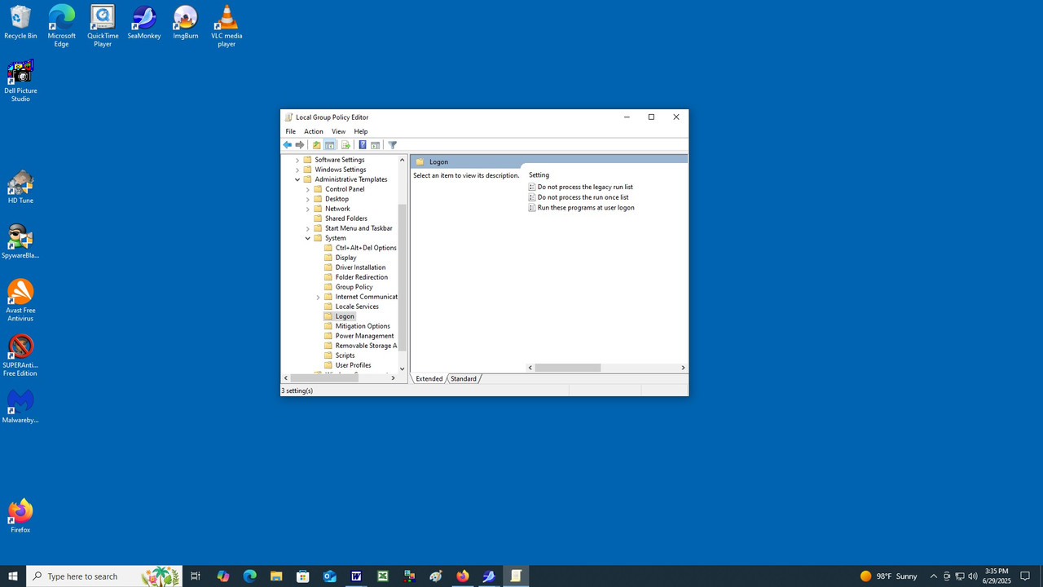Click the taskbar search box
This screenshot has width=1043, height=587.
[x=104, y=576]
